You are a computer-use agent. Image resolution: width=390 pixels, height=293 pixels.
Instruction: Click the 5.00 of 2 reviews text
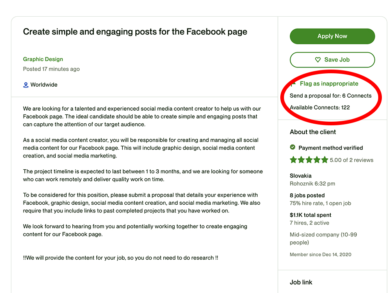click(x=351, y=160)
